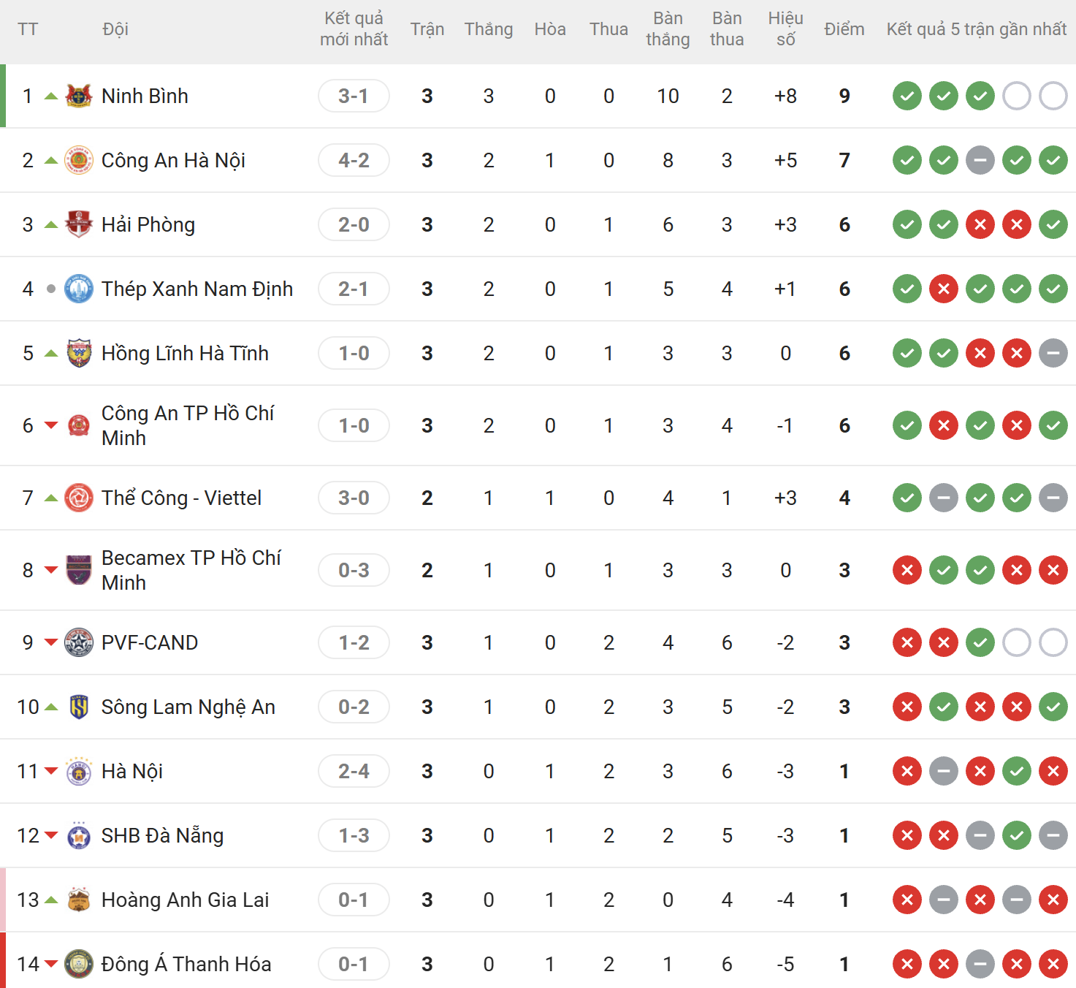Open the 4-2 result of Công An Hà Nội
Viewport: 1076px width, 988px height.
click(354, 160)
